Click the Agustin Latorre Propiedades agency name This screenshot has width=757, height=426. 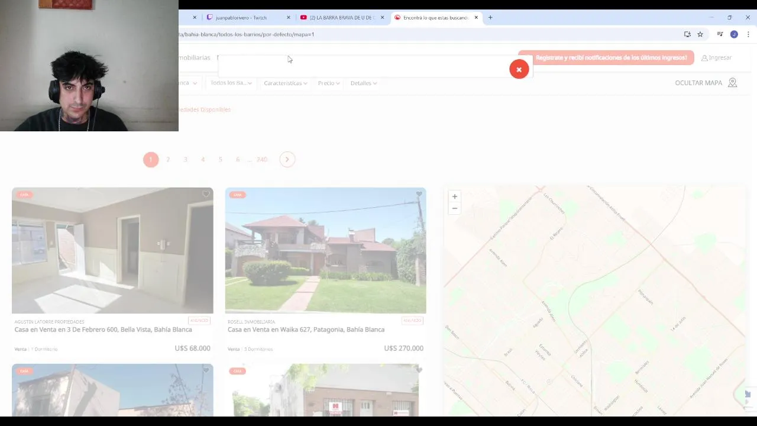click(49, 322)
